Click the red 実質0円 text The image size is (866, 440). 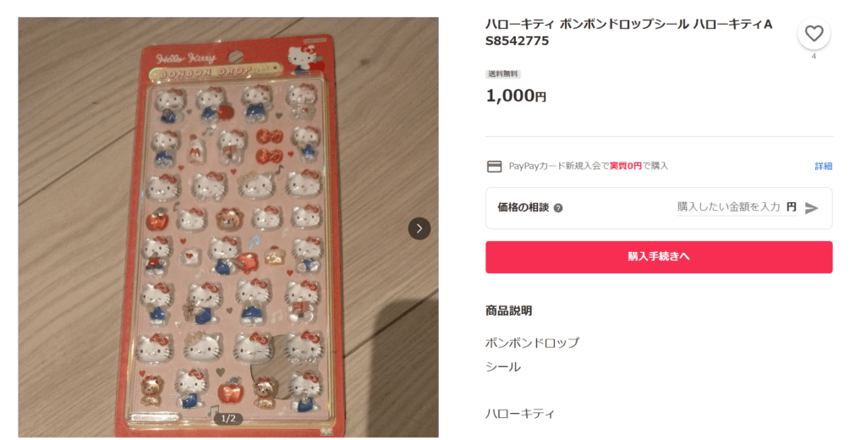coord(626,166)
